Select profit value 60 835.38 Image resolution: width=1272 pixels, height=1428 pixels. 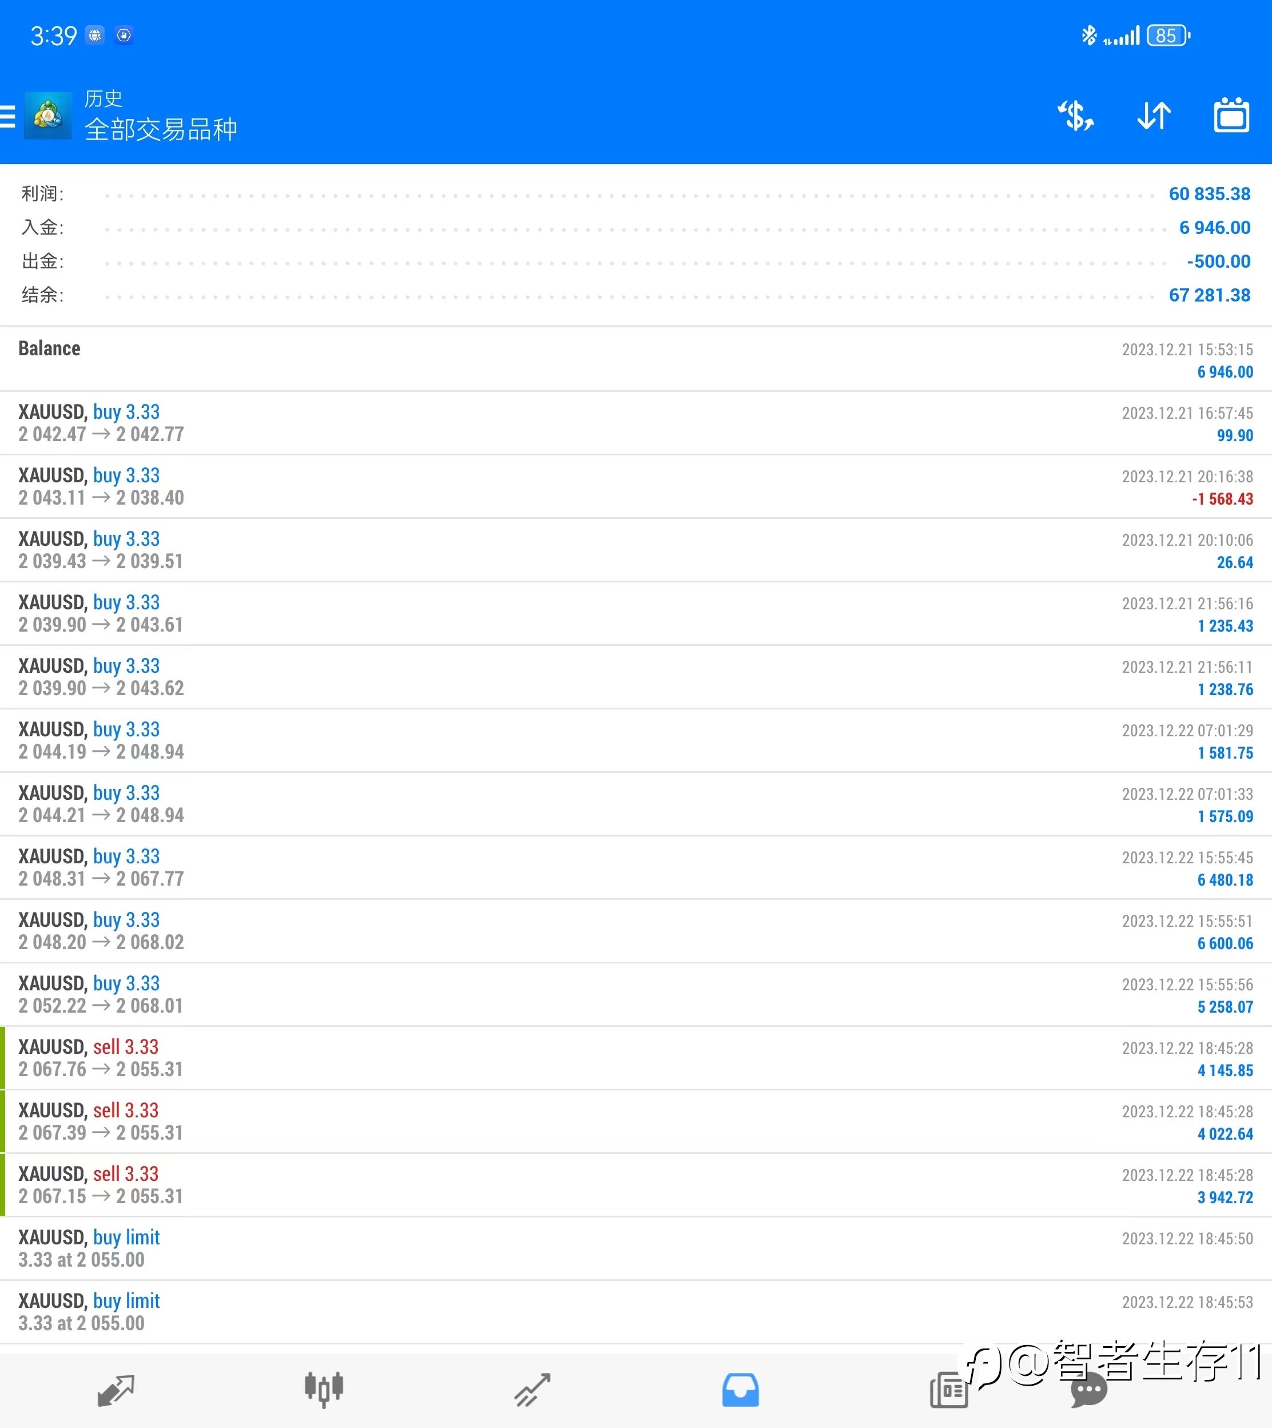pyautogui.click(x=1210, y=193)
